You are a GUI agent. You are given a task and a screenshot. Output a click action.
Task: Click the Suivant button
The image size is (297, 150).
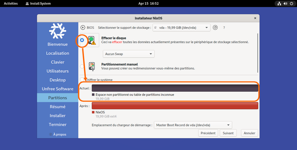coord(228,133)
